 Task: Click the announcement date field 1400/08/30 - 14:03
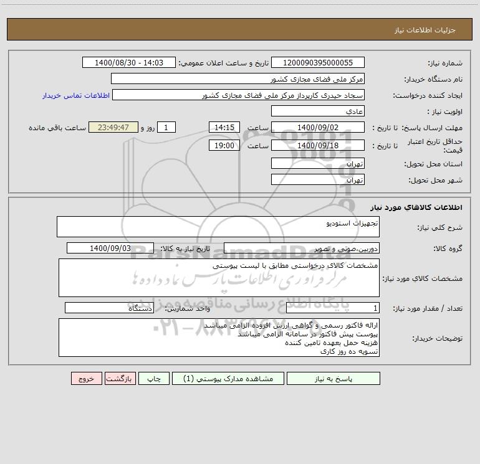pyautogui.click(x=129, y=62)
